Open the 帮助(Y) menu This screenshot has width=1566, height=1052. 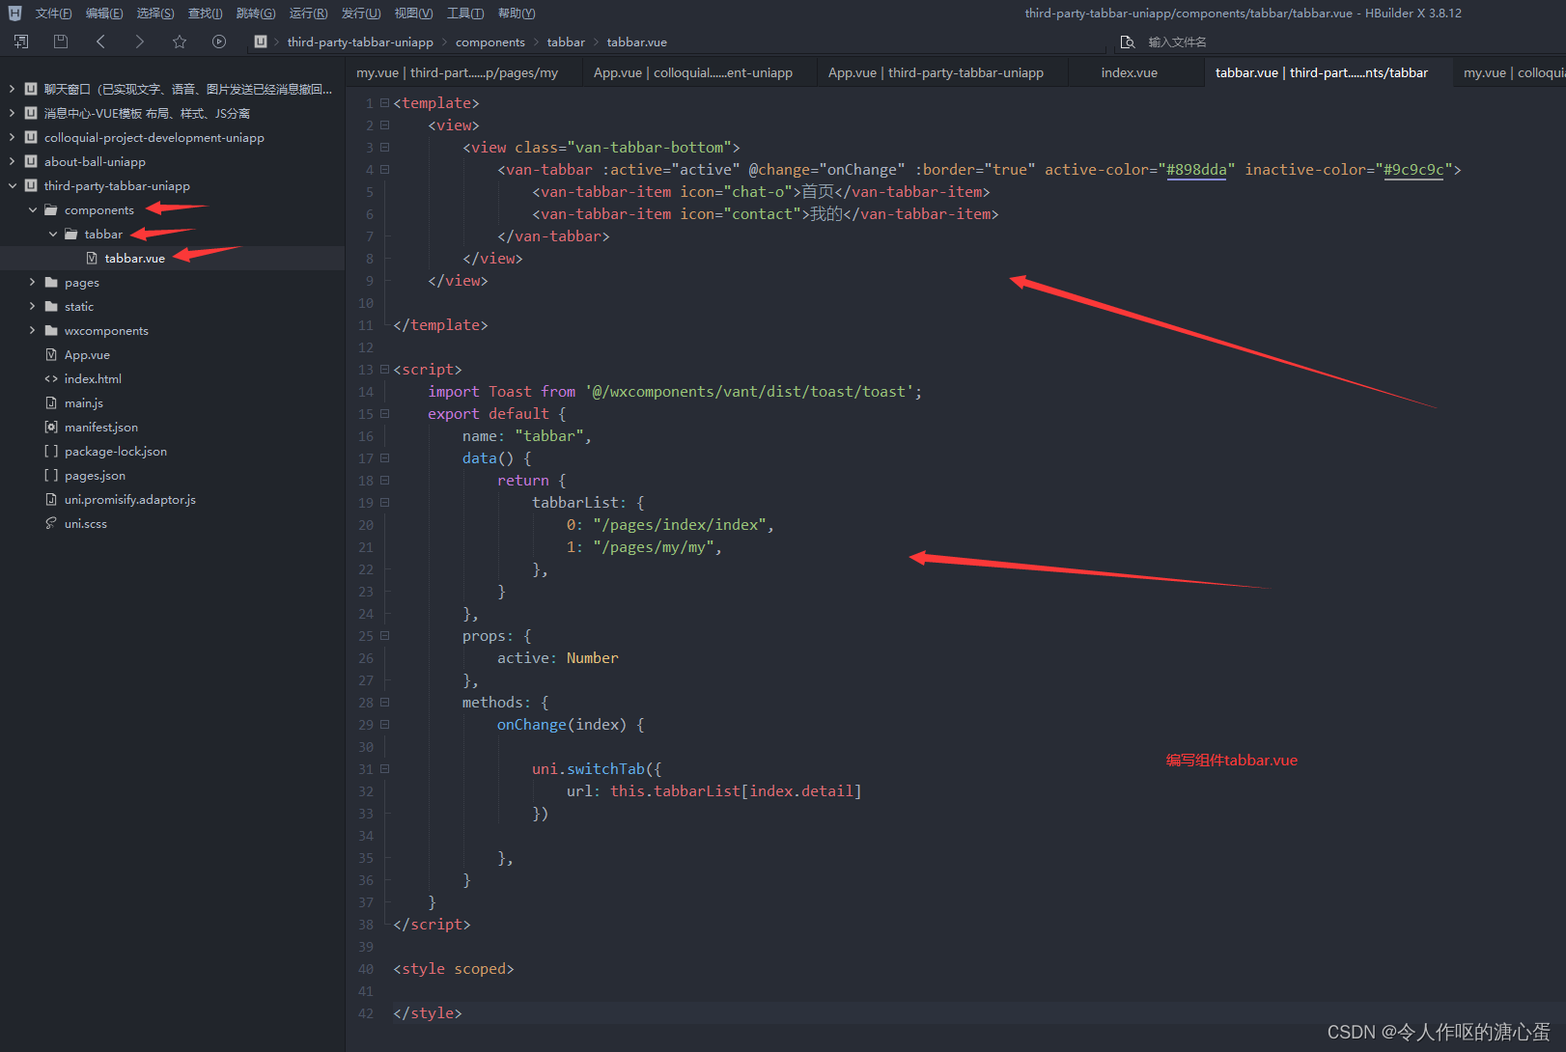(x=517, y=14)
